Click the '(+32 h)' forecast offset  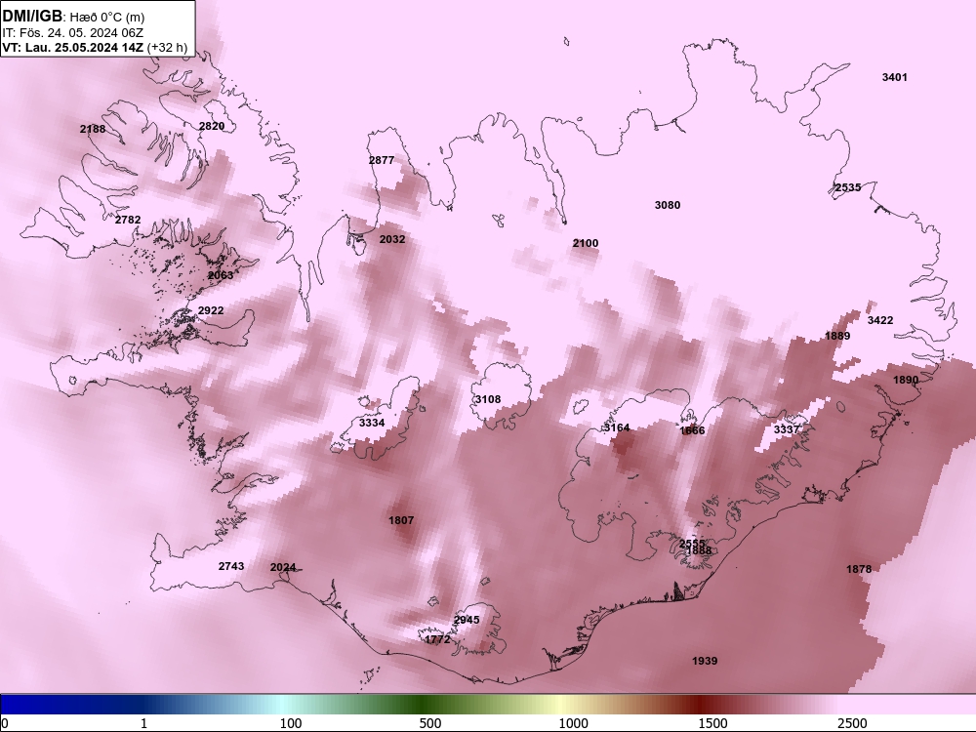coord(166,47)
